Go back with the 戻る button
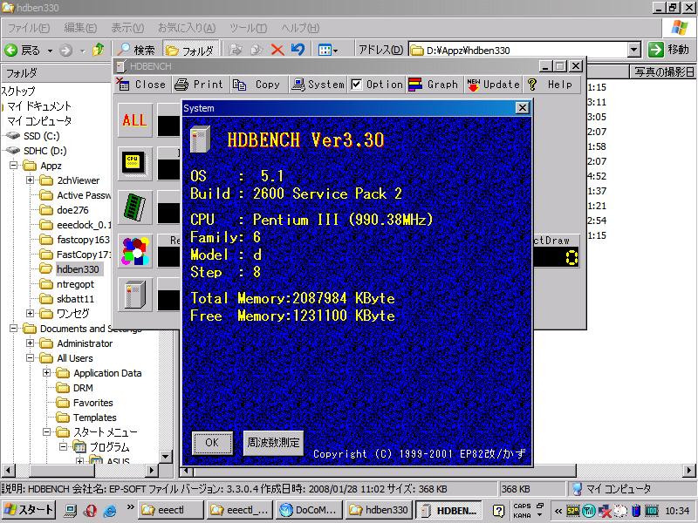This screenshot has width=698, height=523. point(24,50)
